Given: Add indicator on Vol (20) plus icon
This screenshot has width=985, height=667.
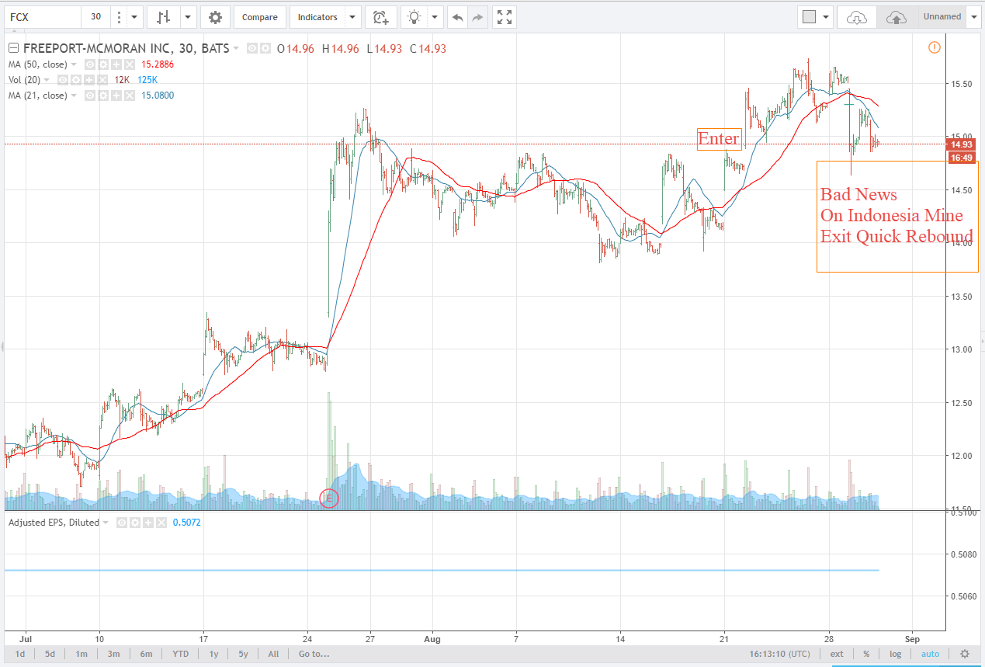Looking at the screenshot, I should [x=88, y=80].
